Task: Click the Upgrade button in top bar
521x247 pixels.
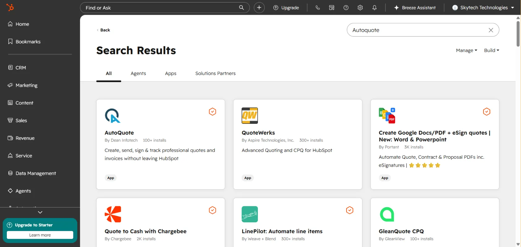Action: click(286, 7)
